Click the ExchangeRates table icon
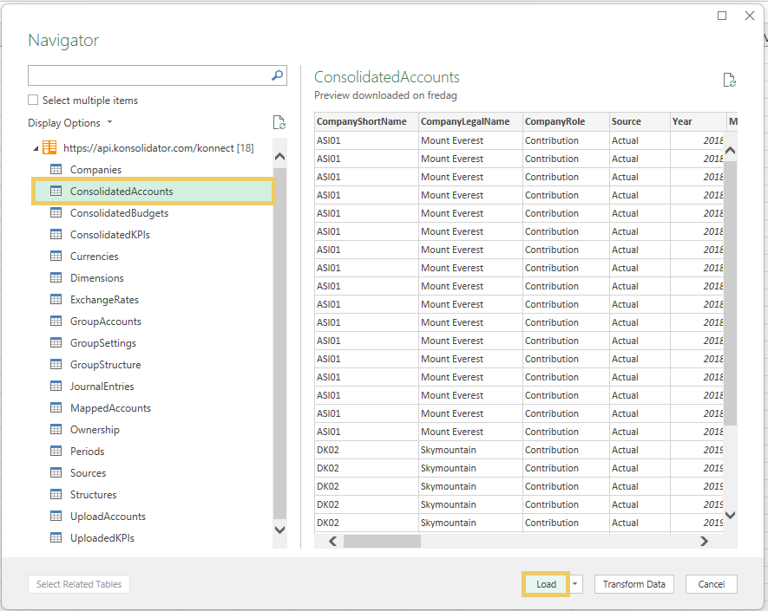This screenshot has width=768, height=611. click(x=56, y=299)
